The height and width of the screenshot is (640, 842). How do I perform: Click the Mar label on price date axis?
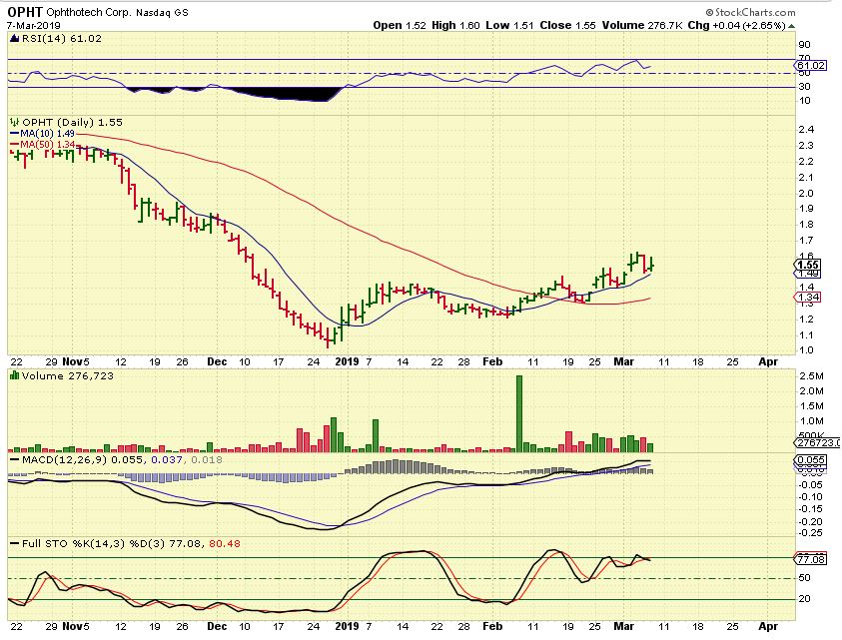point(623,361)
